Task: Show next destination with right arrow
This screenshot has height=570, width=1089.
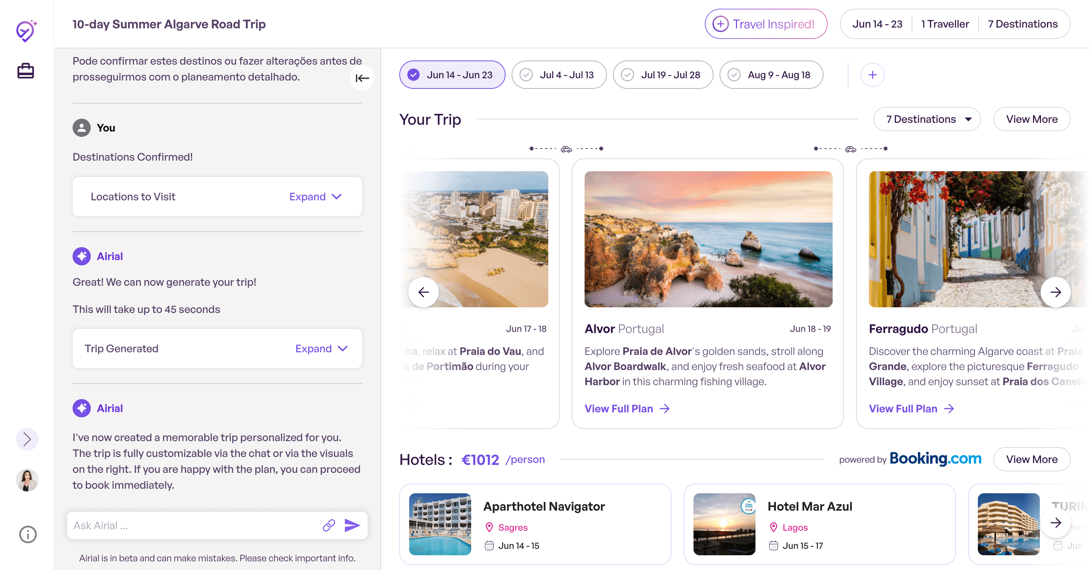Action: [x=1056, y=292]
